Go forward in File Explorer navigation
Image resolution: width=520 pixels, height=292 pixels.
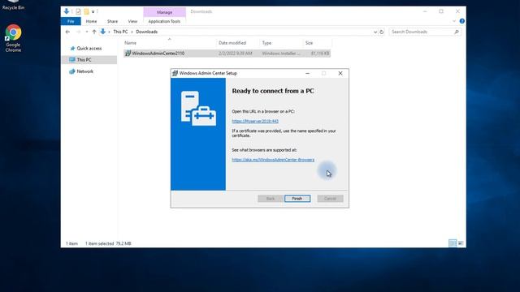tap(78, 32)
